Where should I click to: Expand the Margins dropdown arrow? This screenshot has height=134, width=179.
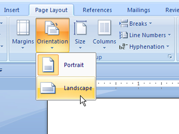tap(23, 48)
